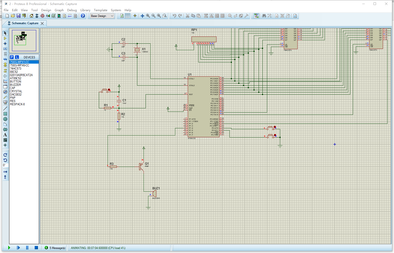Pause the running simulation

coord(27,248)
